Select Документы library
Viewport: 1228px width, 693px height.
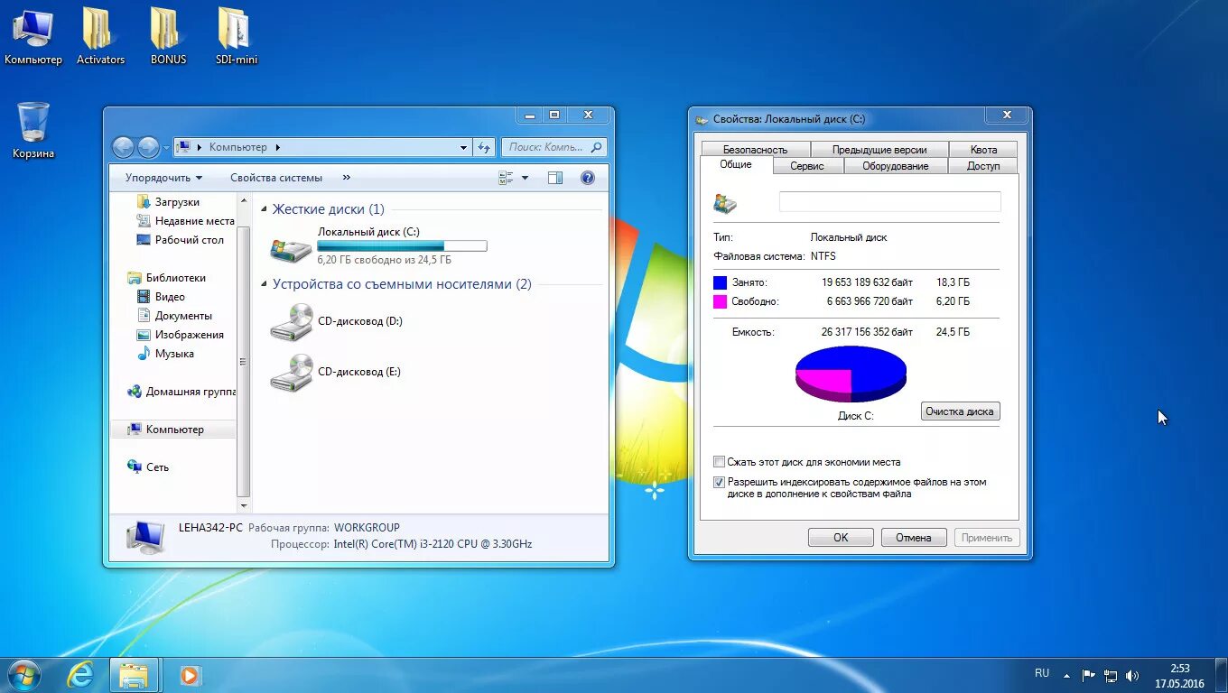point(174,316)
